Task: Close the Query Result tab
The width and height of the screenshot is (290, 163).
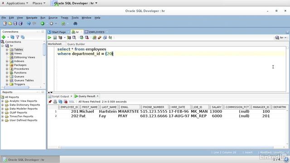Action: (x=98, y=96)
